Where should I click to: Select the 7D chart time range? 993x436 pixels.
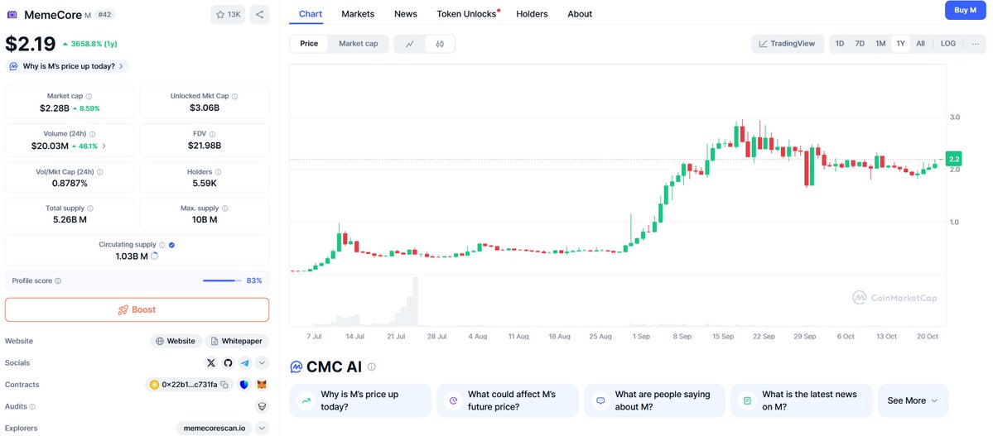pyautogui.click(x=860, y=44)
